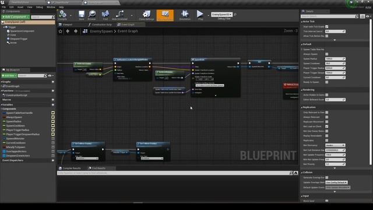The image size is (373, 210).
Task: Toggle the highlighted Class Defaults button
Action: coord(165,15)
